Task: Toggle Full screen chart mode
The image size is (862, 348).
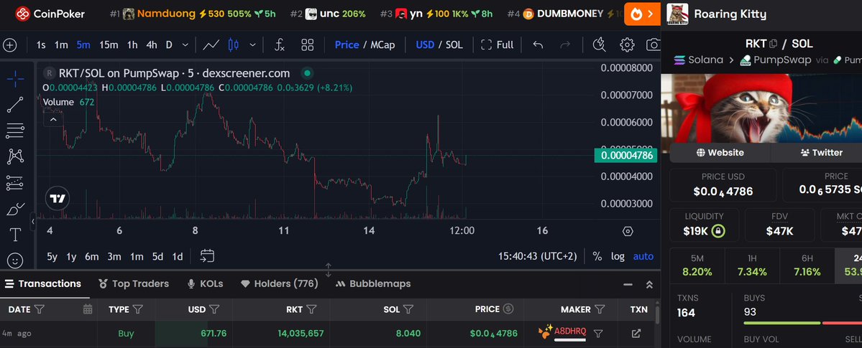Action: point(497,45)
